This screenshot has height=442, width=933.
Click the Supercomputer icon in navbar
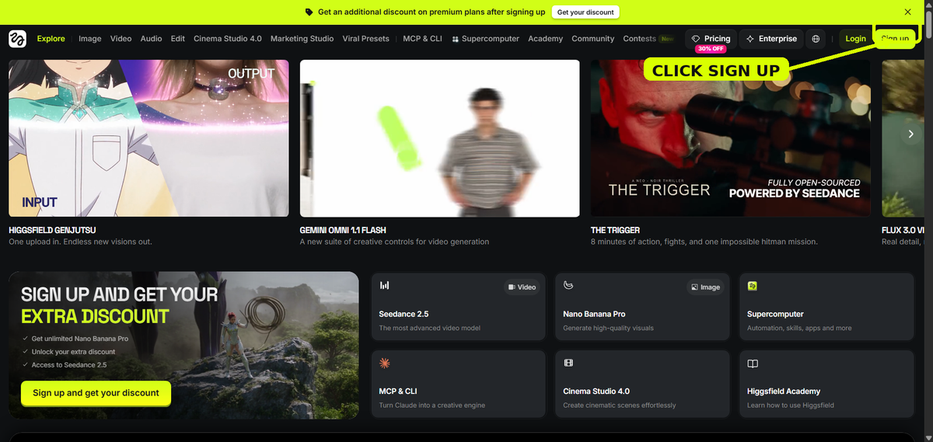[x=455, y=39]
